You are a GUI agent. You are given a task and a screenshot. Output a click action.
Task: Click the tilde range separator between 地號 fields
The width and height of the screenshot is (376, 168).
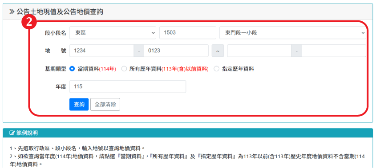click(218, 51)
